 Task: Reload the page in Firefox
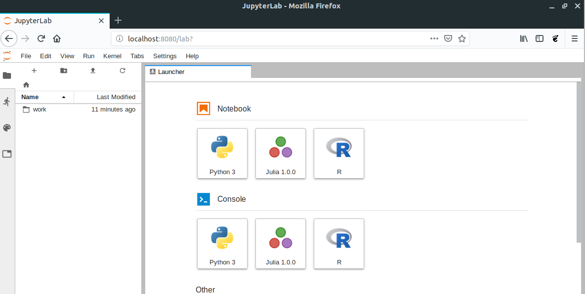point(41,38)
